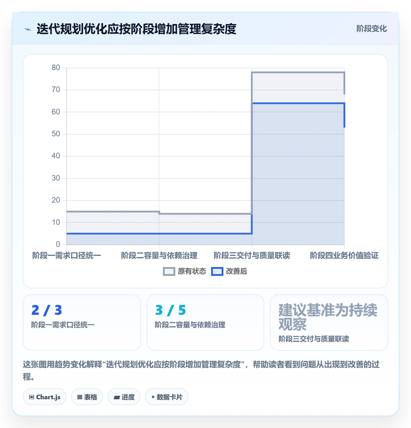The height and width of the screenshot is (428, 411).
Task: Click the y-axis value 50
Action: (56, 134)
